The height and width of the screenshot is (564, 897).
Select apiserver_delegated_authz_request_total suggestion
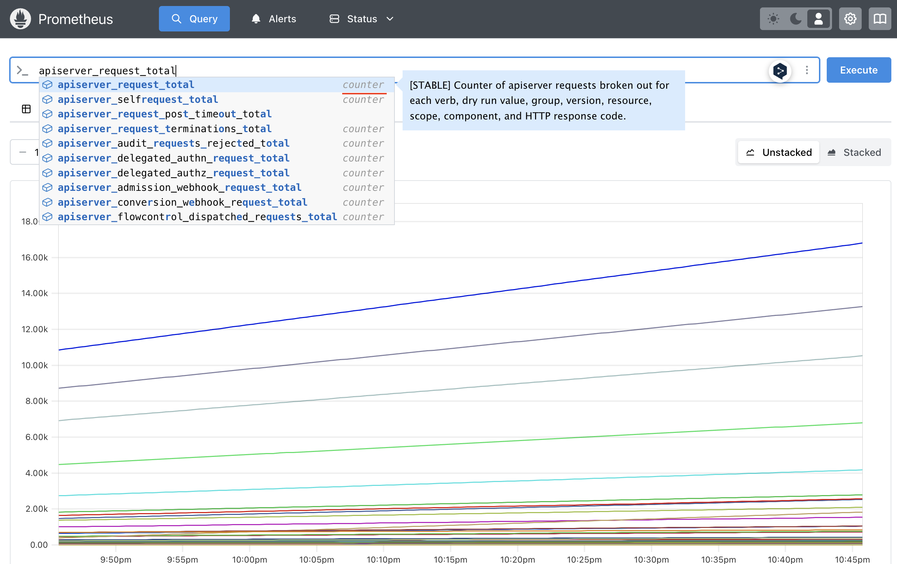click(x=217, y=172)
